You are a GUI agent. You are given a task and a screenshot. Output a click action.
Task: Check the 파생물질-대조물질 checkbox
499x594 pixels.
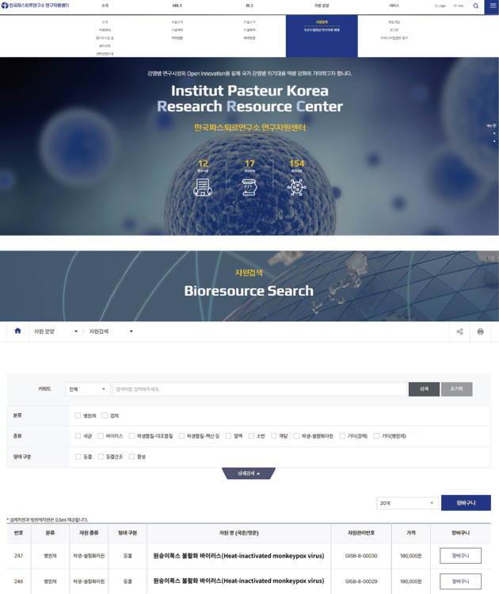[x=131, y=435]
